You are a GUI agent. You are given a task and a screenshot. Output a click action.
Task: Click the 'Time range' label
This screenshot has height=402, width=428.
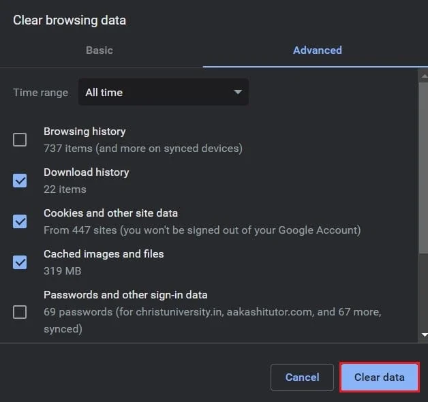(40, 93)
